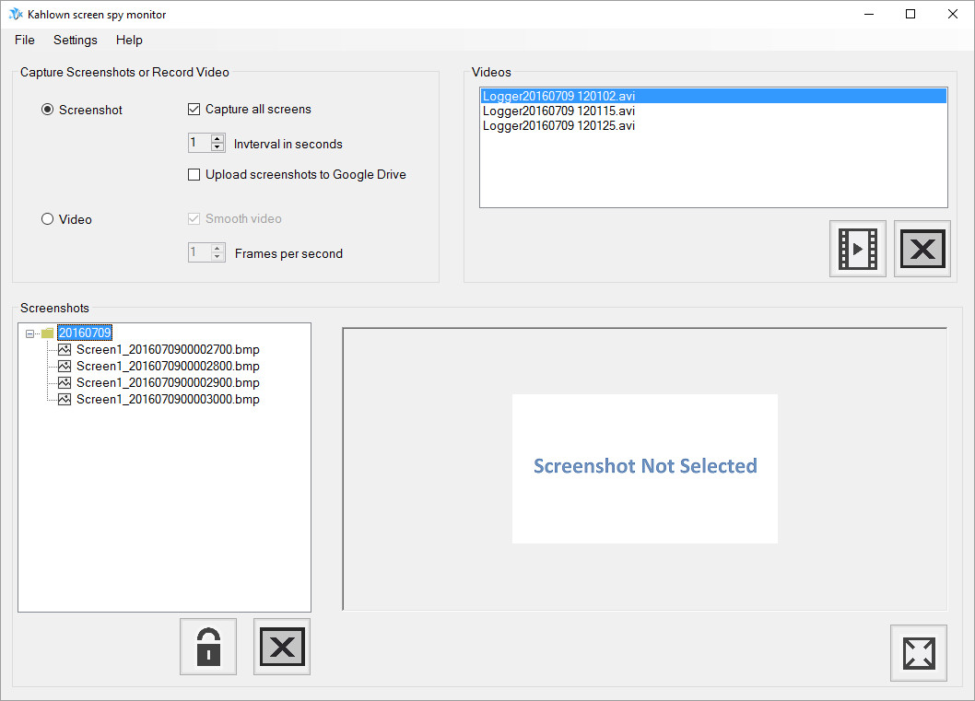
Task: Close the Kahlown screen spy monitor window
Action: pyautogui.click(x=952, y=14)
